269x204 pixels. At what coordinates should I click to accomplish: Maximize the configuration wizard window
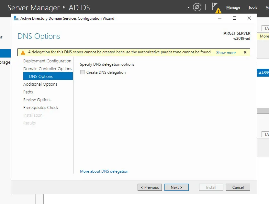[234, 18]
